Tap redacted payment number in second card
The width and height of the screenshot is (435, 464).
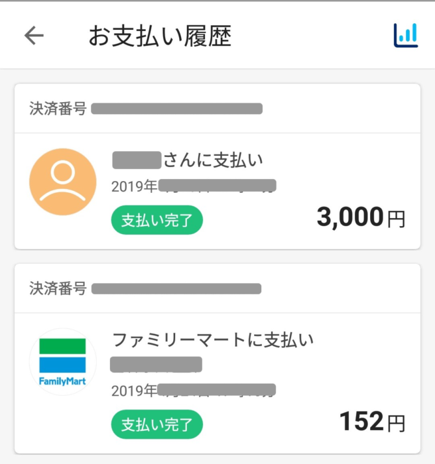pyautogui.click(x=176, y=288)
